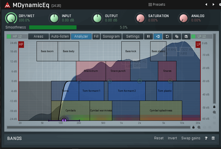Click the Tom plastic area
Viewport: 221px width, 149px height.
coord(165,91)
